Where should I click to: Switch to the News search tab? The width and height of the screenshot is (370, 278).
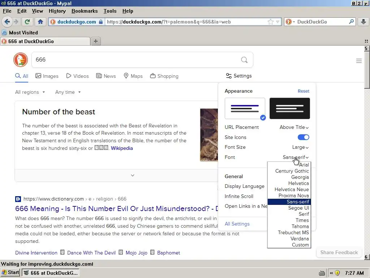tap(106, 76)
